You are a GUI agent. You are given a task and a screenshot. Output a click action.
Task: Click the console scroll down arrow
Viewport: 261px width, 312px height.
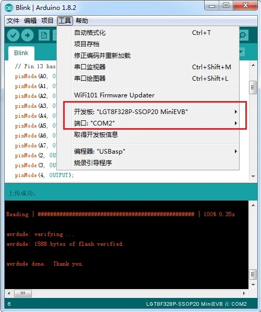tap(253, 285)
